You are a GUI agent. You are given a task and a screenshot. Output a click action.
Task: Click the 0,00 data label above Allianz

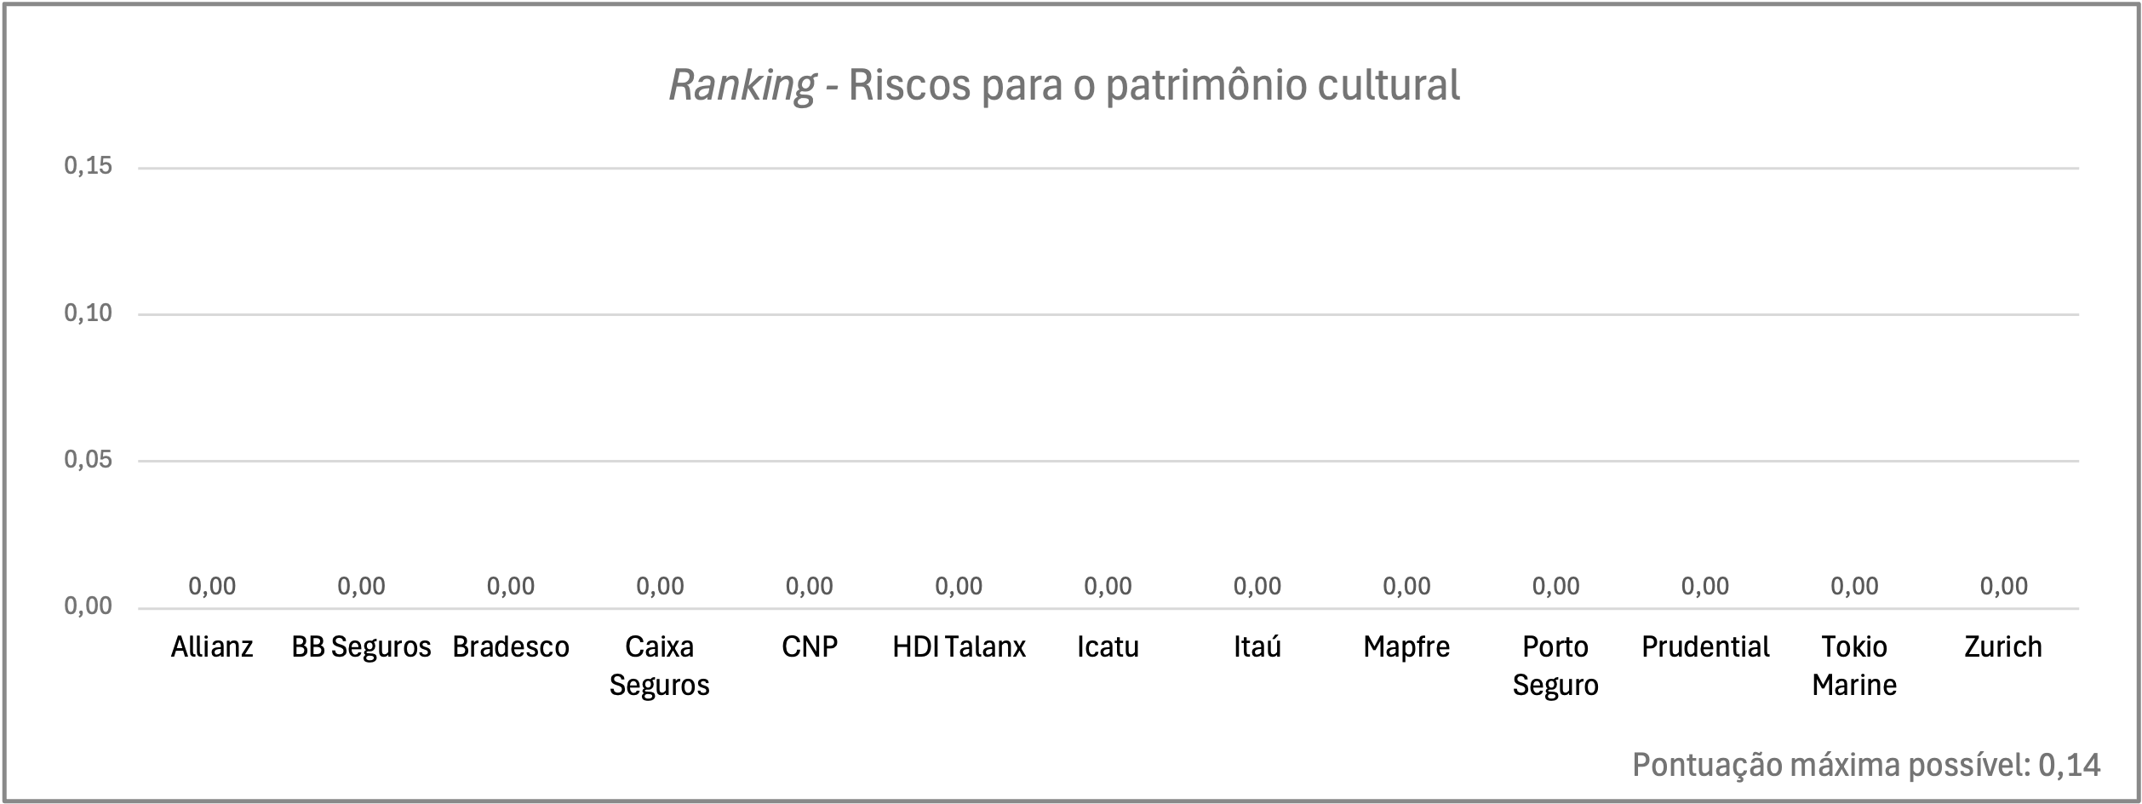pyautogui.click(x=212, y=586)
